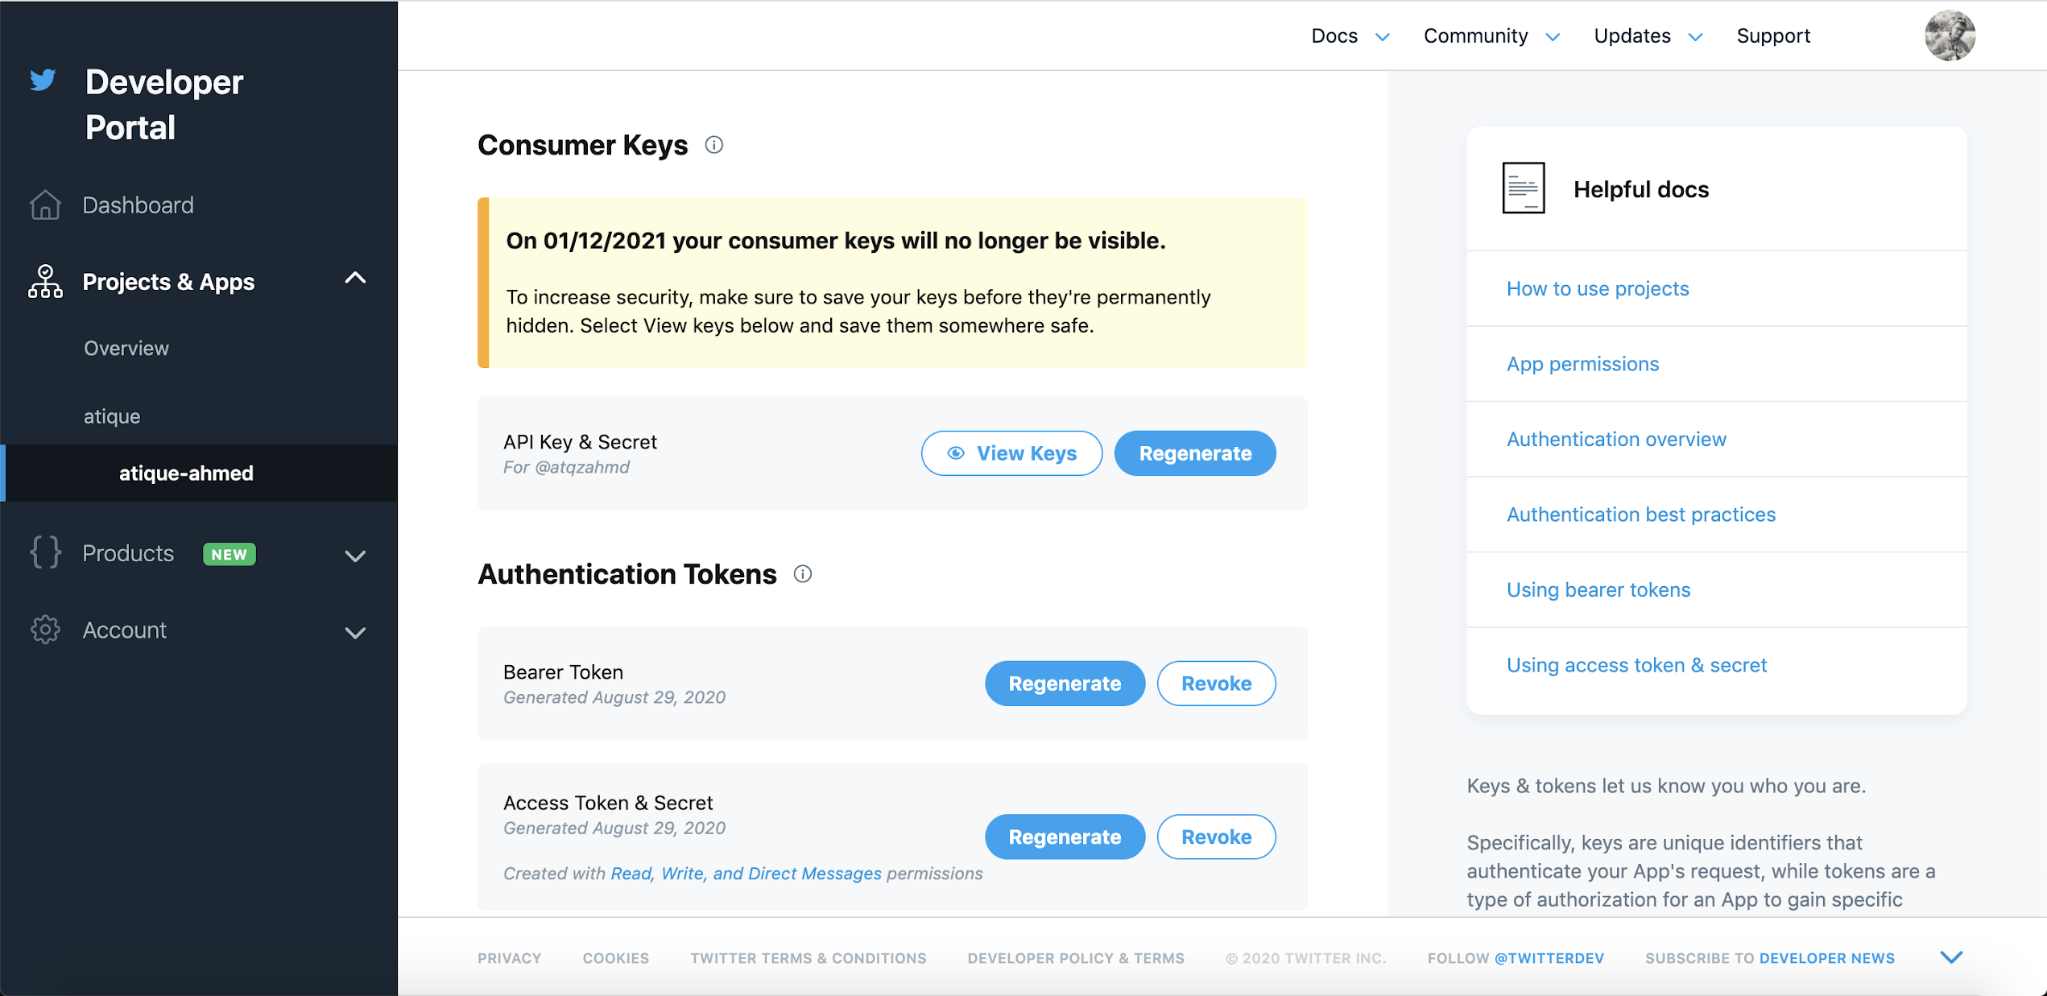The width and height of the screenshot is (2047, 996).
Task: Click the Consumer Keys info icon
Action: [x=713, y=145]
